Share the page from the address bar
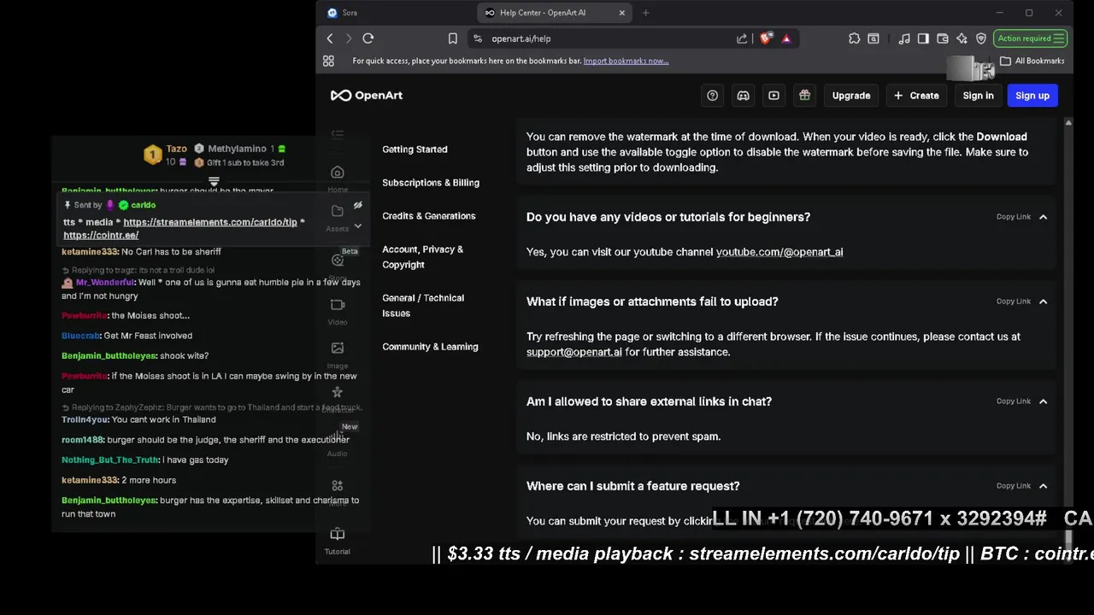Screen dimensions: 1094x615 coord(742,38)
